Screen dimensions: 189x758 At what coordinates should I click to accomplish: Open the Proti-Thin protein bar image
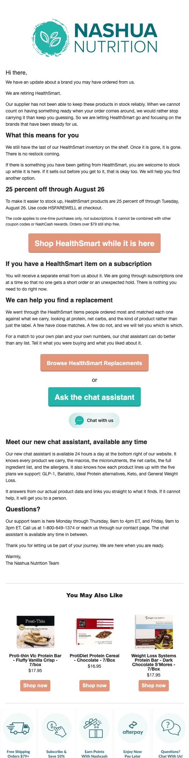(x=35, y=632)
